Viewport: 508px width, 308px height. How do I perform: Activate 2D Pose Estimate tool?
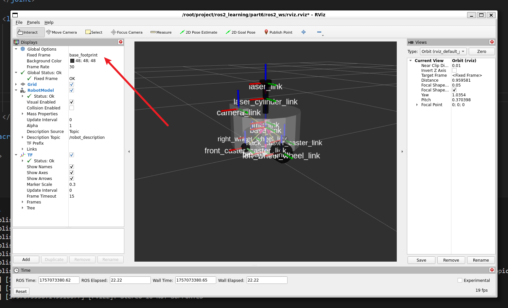tap(199, 32)
